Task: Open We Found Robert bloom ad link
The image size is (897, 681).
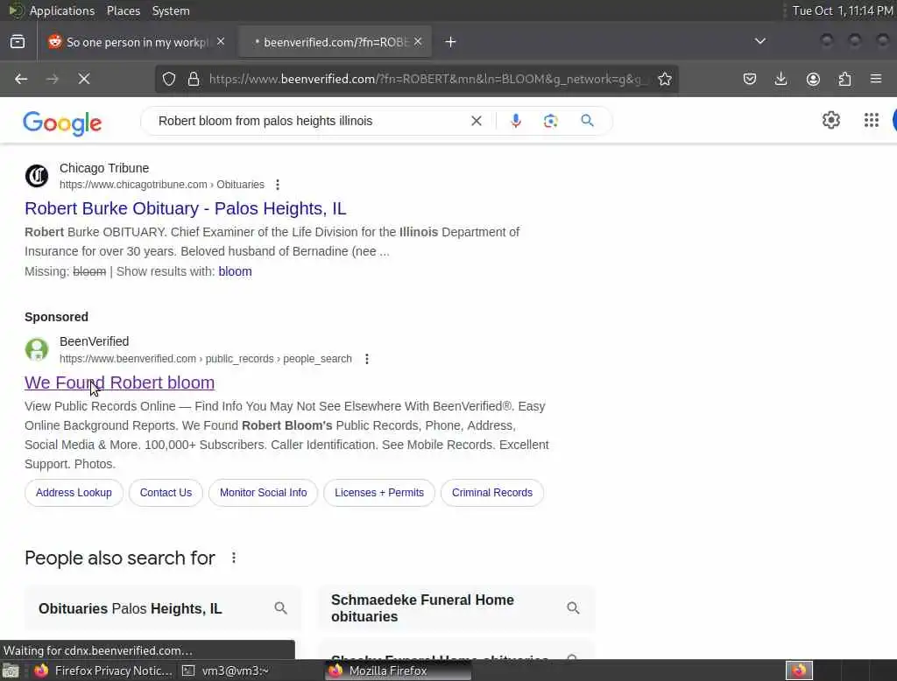Action: point(119,383)
